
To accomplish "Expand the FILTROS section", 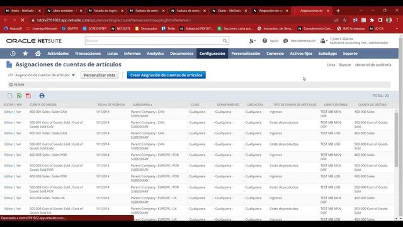I will point(17,84).
